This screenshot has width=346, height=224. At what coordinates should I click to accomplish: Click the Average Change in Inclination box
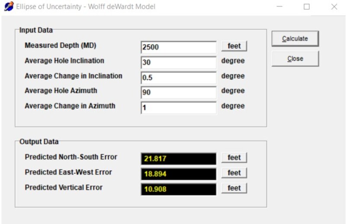[178, 78]
